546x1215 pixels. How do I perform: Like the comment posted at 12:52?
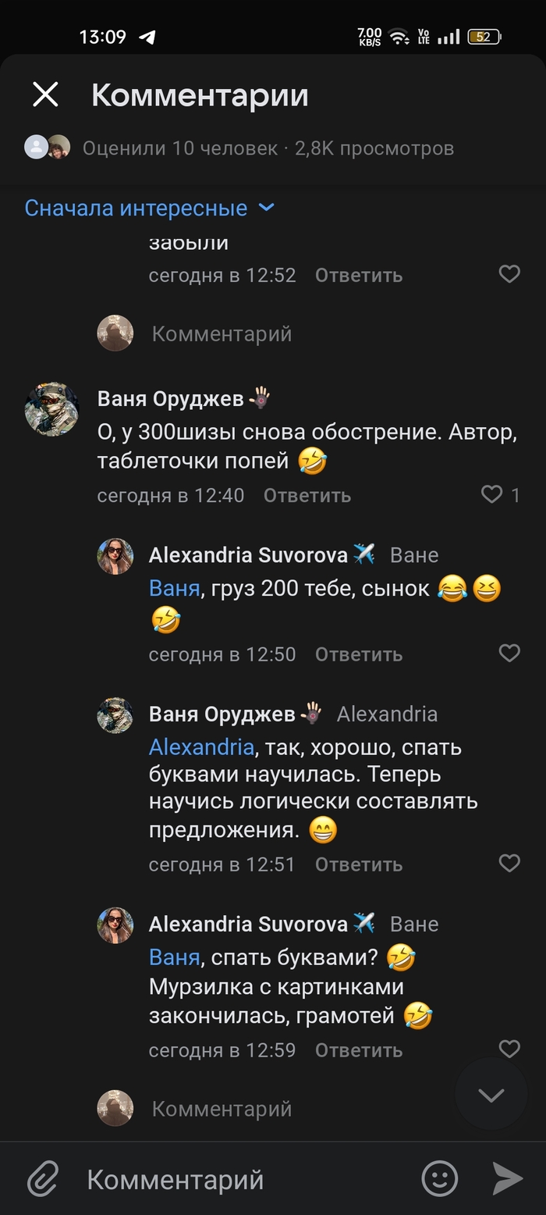pyautogui.click(x=509, y=274)
